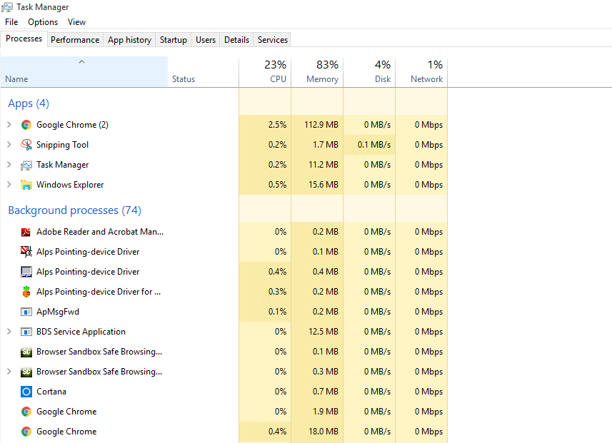Click the Google Chrome icon under Apps

[x=26, y=124]
